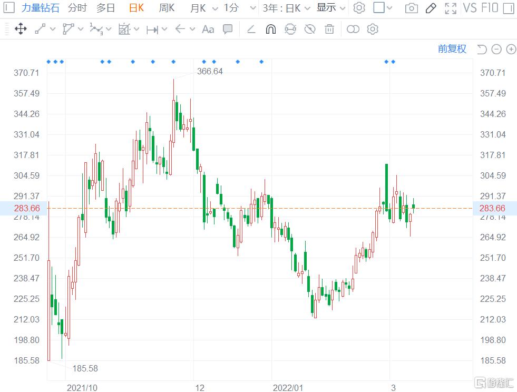Enable the magnet snap tool
Viewport: 517px width, 392px height.
pos(270,29)
